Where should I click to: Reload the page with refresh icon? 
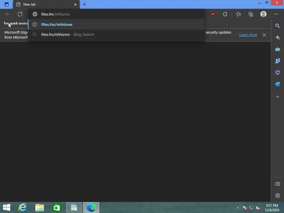tap(20, 14)
